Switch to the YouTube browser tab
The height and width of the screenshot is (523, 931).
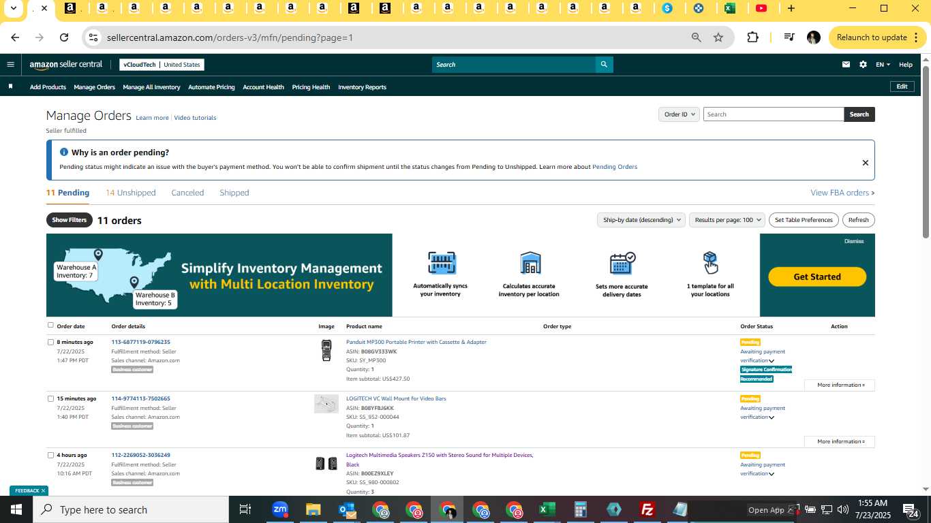(x=761, y=8)
